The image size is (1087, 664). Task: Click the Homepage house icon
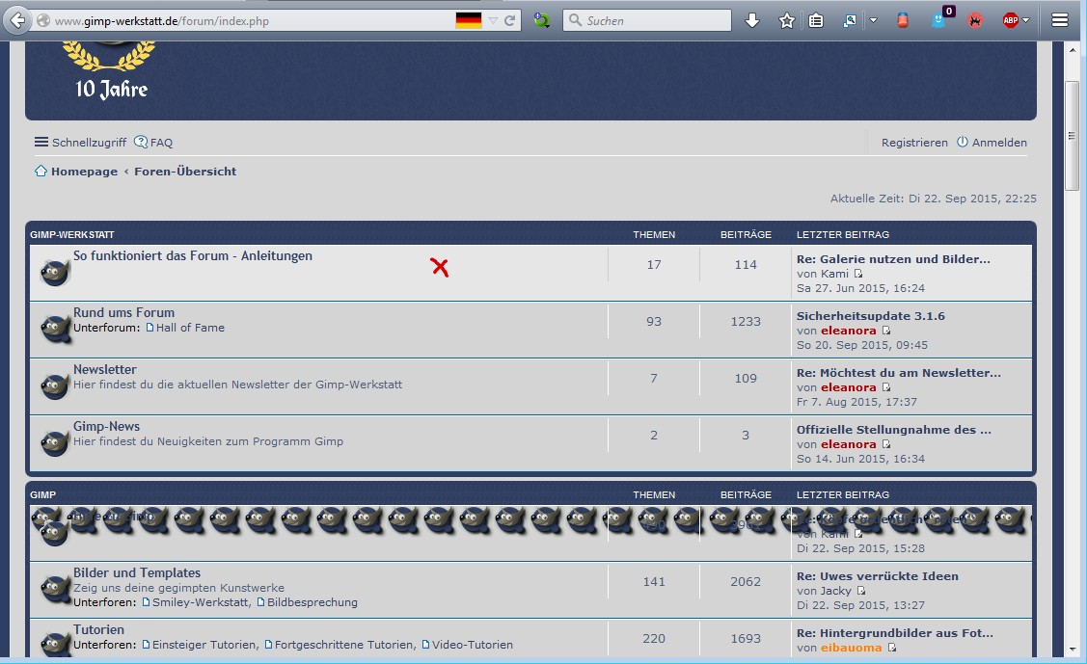pyautogui.click(x=41, y=171)
